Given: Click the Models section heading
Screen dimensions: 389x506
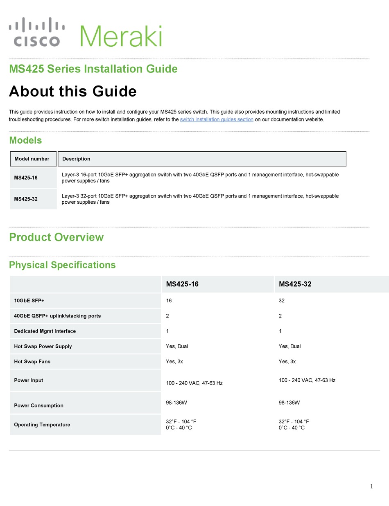Looking at the screenshot, I should coord(25,140).
